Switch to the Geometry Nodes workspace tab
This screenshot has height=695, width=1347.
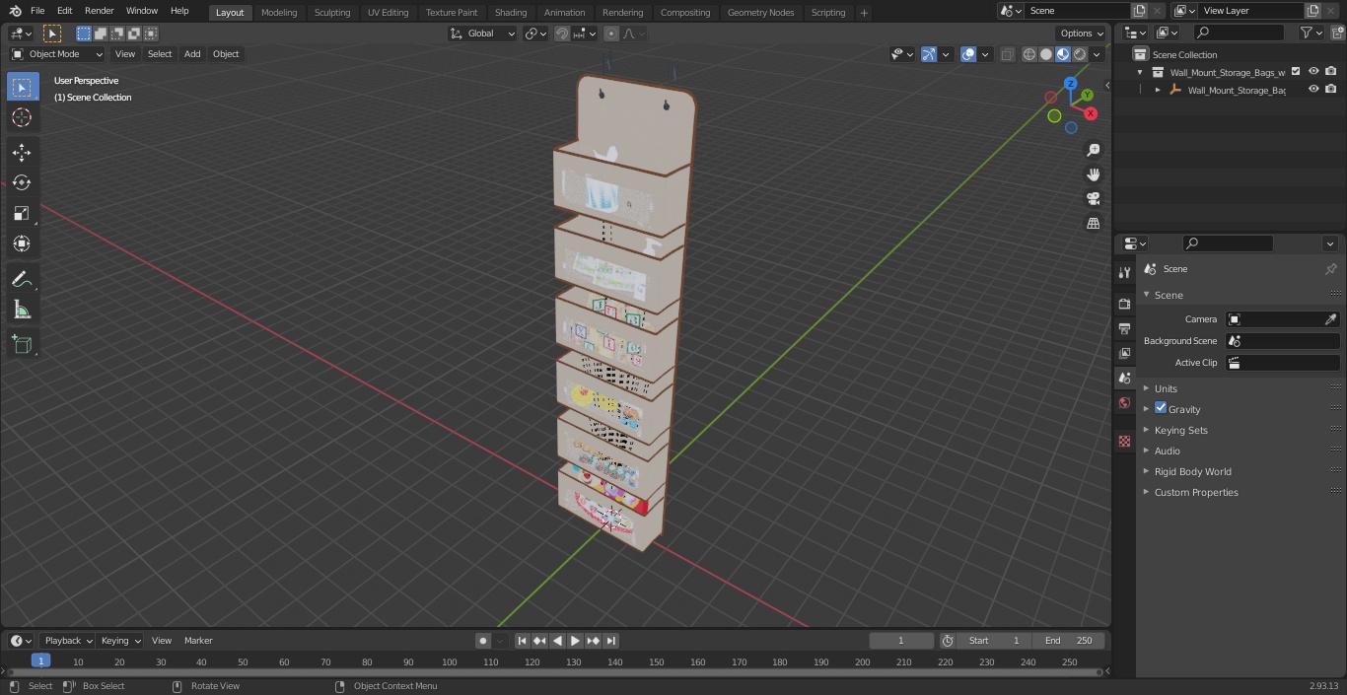[760, 12]
